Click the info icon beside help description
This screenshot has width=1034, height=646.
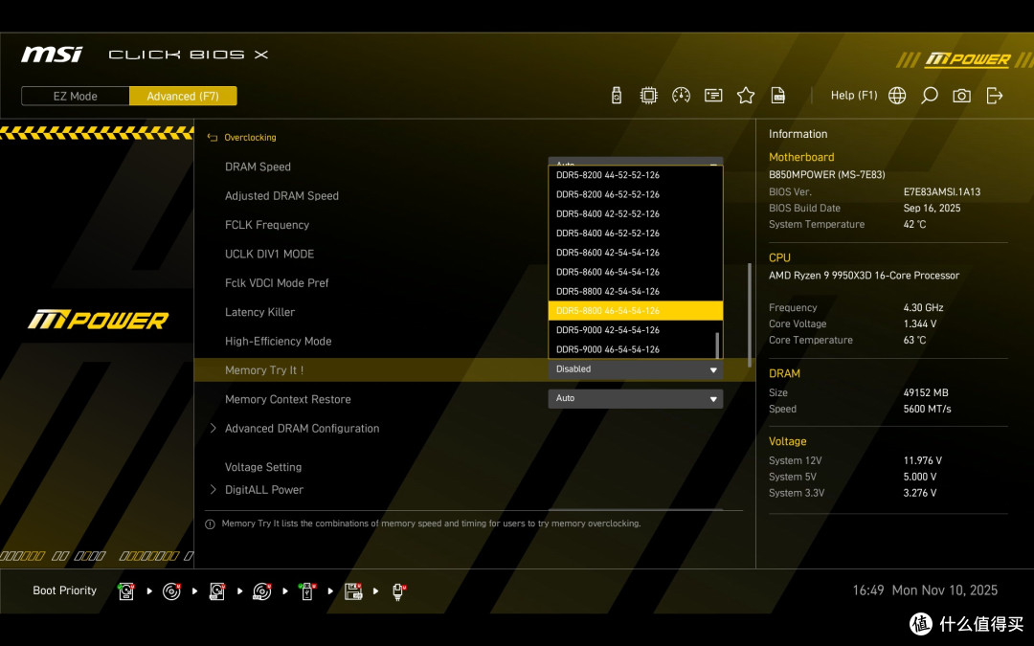click(210, 524)
